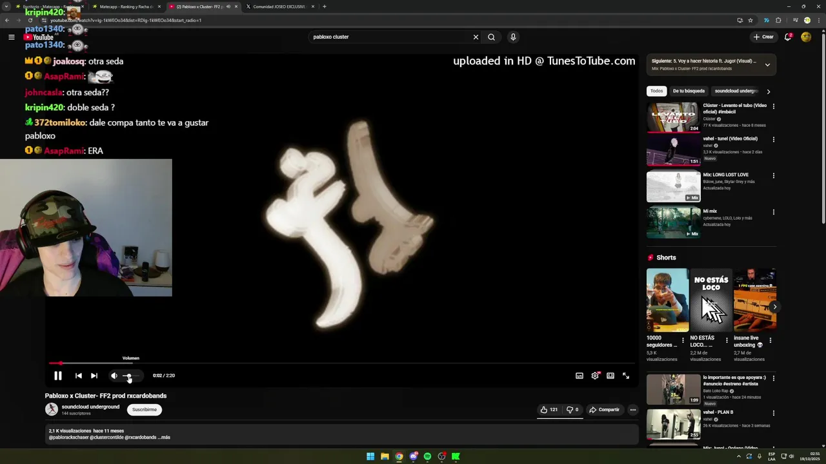826x464 pixels.
Task: Open options for 'Mi mix'
Action: [x=773, y=211]
